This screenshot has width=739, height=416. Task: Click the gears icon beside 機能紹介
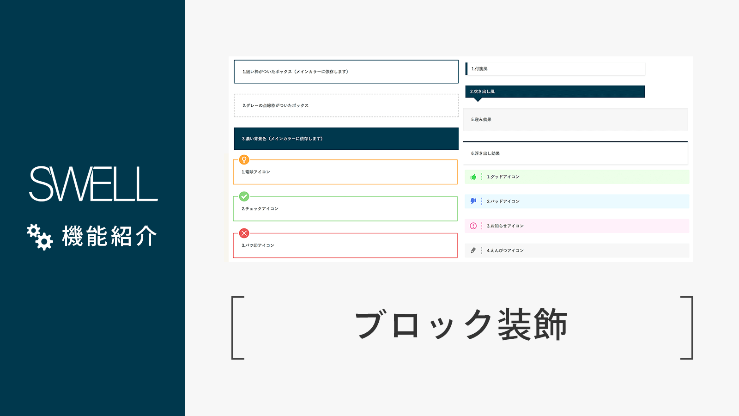[x=40, y=237]
